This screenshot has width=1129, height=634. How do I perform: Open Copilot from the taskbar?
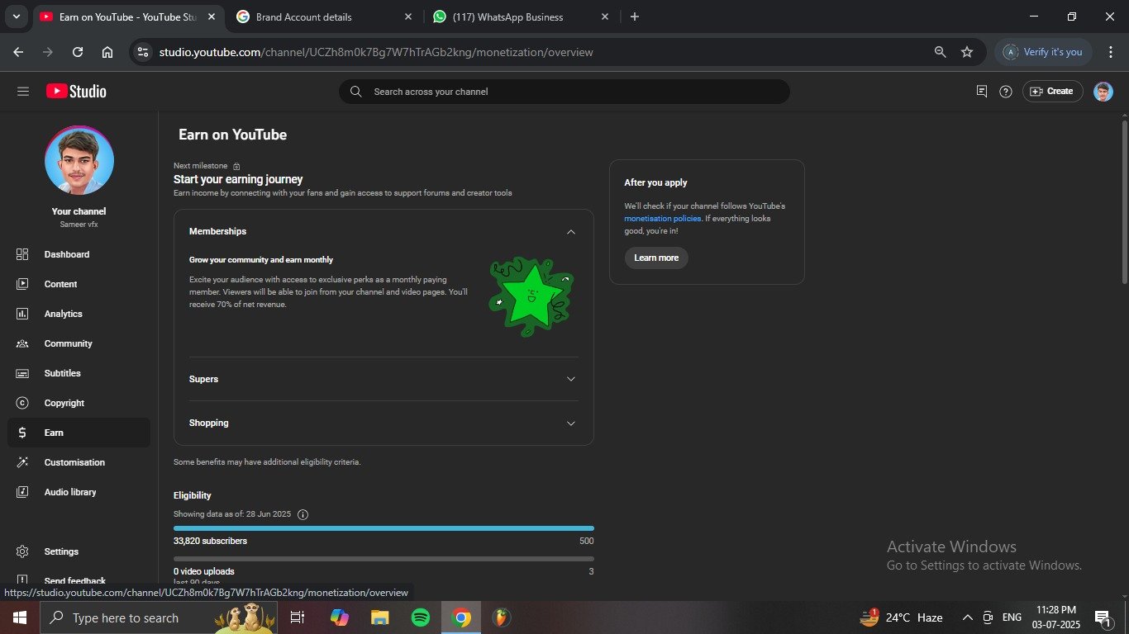(339, 617)
